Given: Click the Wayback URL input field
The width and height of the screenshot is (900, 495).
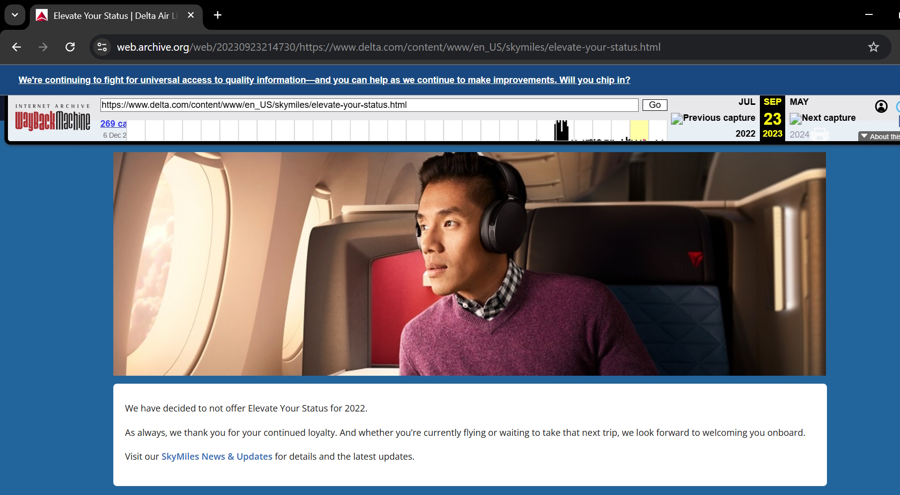Looking at the screenshot, I should 369,105.
